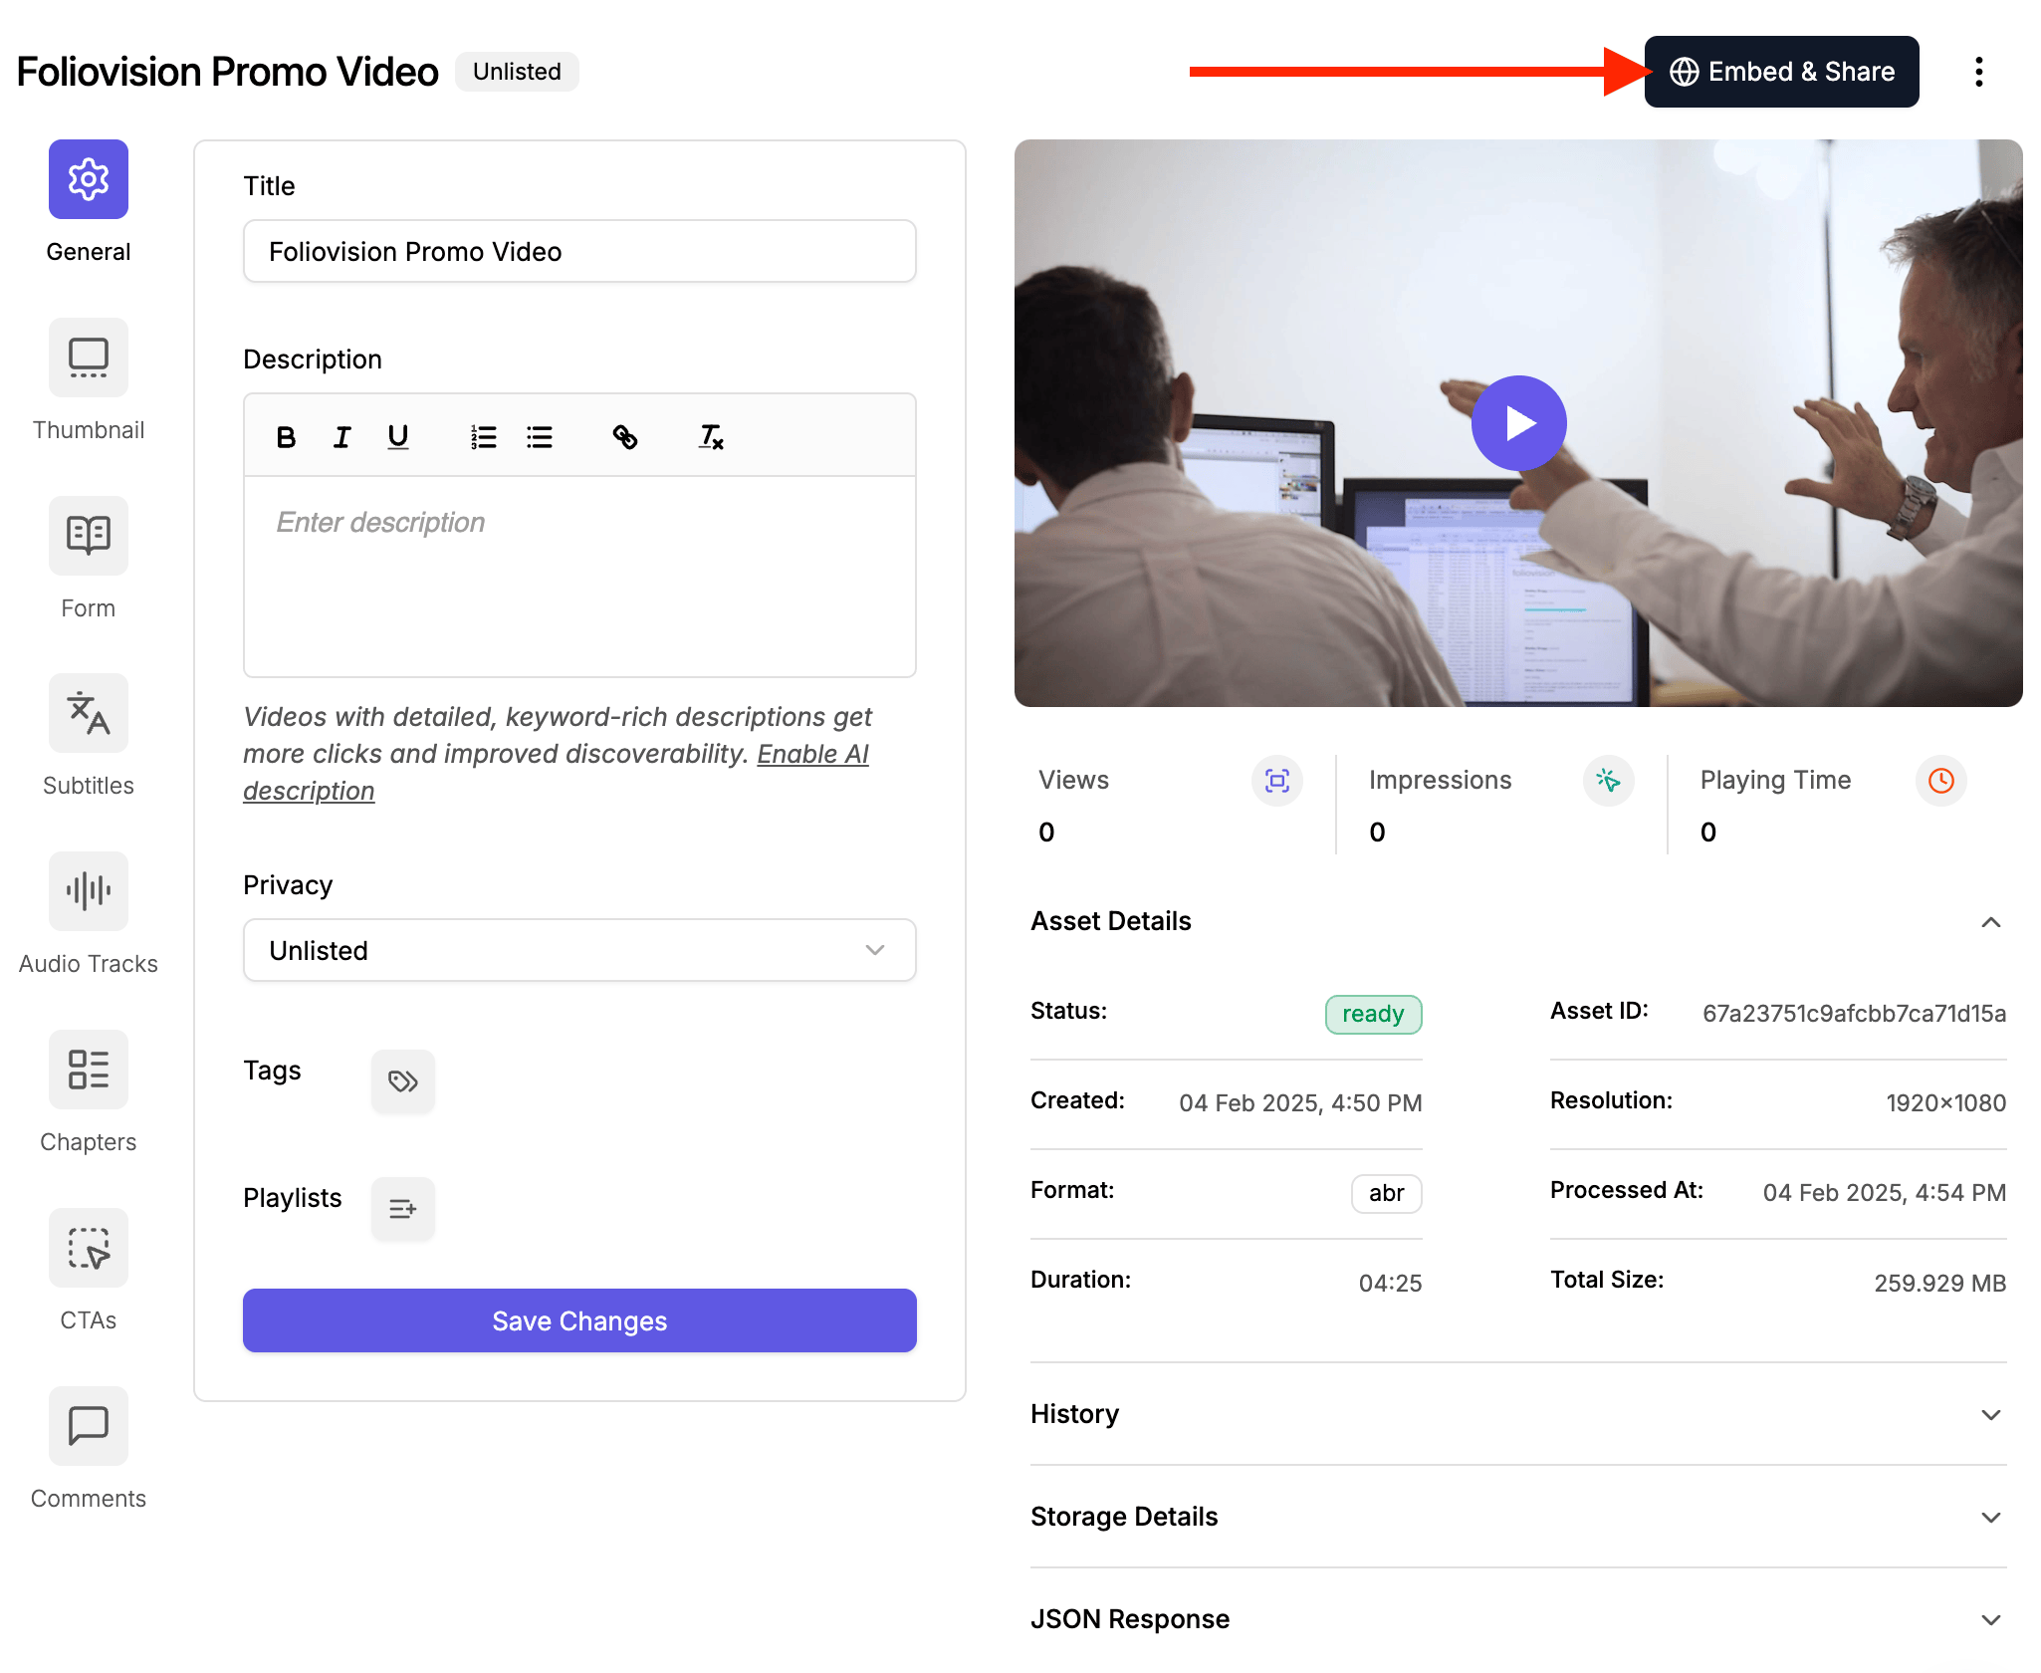The image size is (2041, 1673).
Task: Expand the Storage Details section
Action: (1990, 1518)
